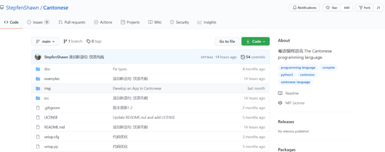
Task: Open the LICENSE file
Action: (51, 117)
